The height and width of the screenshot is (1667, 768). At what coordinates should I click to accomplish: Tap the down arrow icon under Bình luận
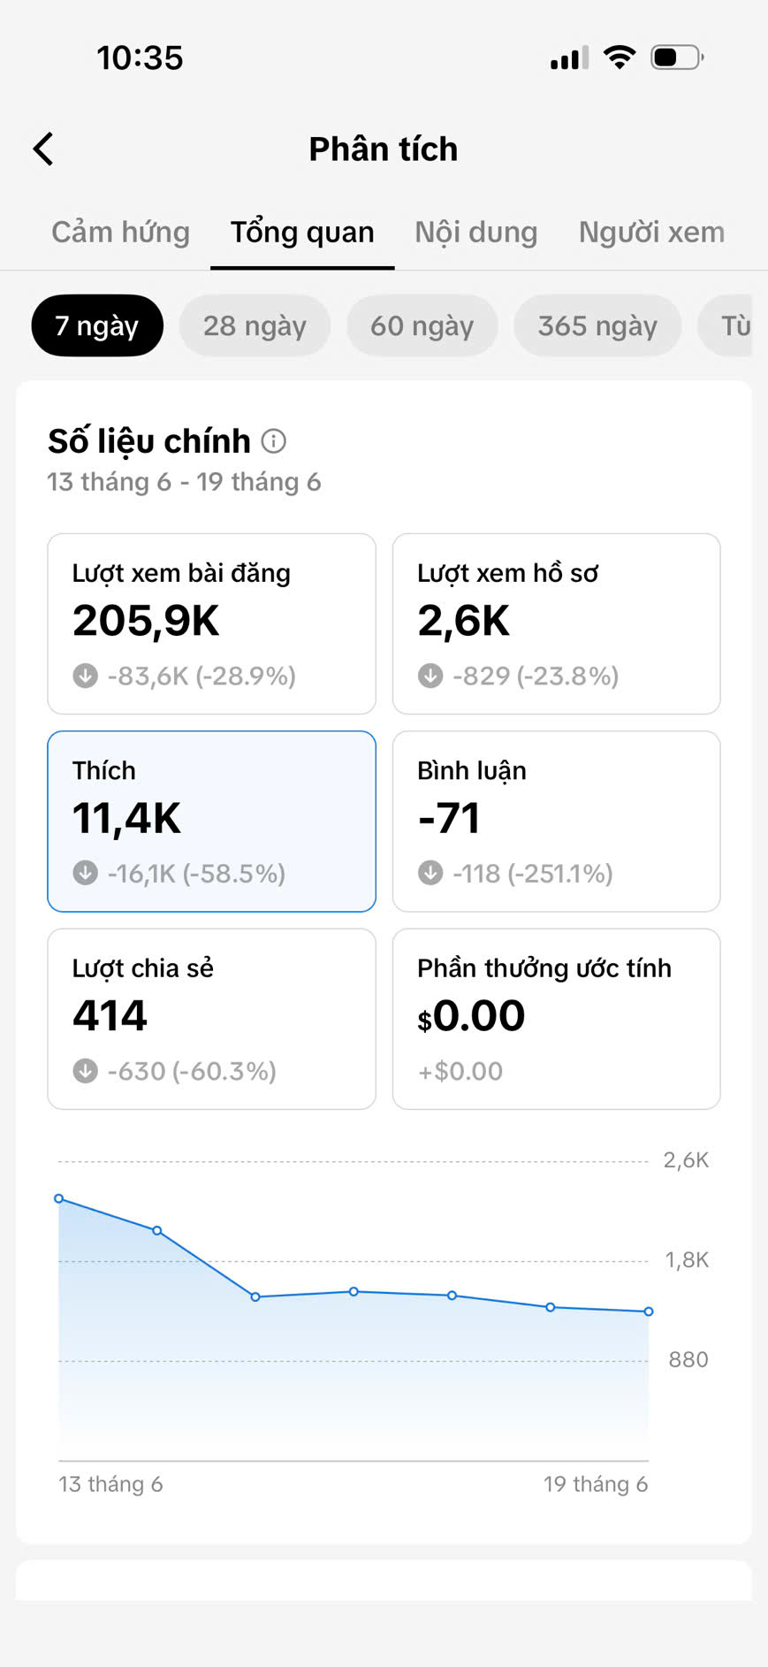click(430, 873)
